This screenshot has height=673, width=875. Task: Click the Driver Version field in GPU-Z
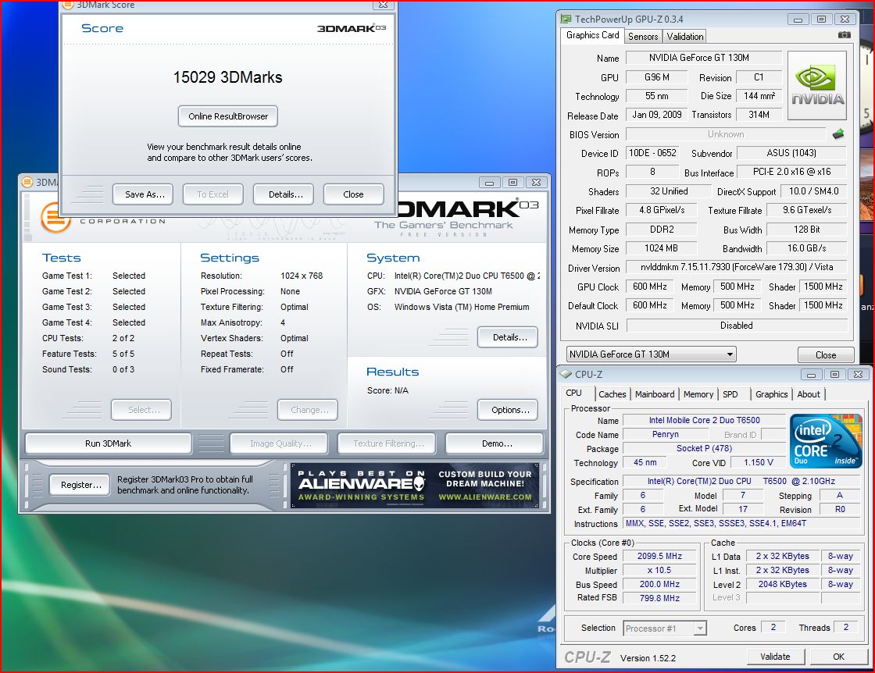point(736,267)
